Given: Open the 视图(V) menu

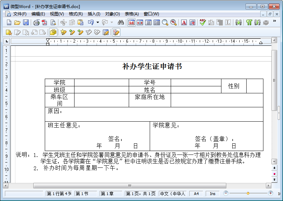Looking at the screenshot, I should coord(57,14).
